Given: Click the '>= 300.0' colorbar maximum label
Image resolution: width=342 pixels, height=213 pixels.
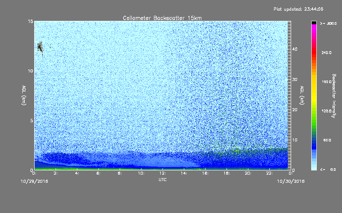Looking at the screenshot, I should pyautogui.click(x=328, y=23).
